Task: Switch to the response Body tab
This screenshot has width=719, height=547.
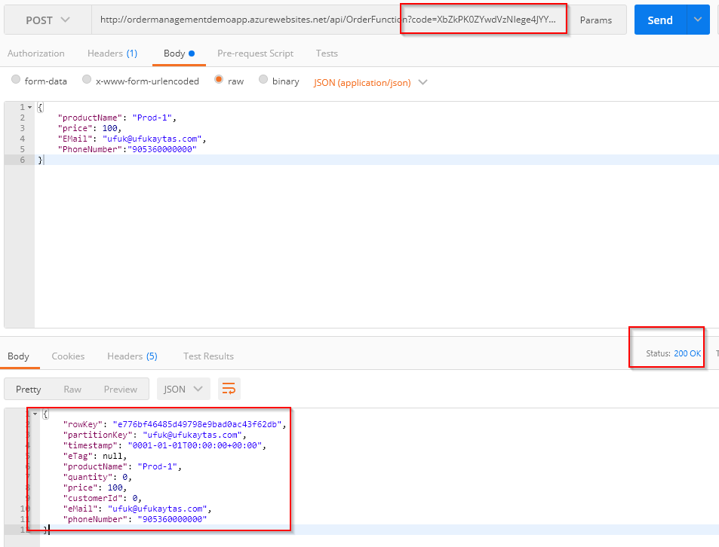Action: (x=18, y=356)
